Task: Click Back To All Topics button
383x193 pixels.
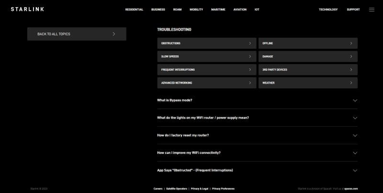Action: [77, 34]
